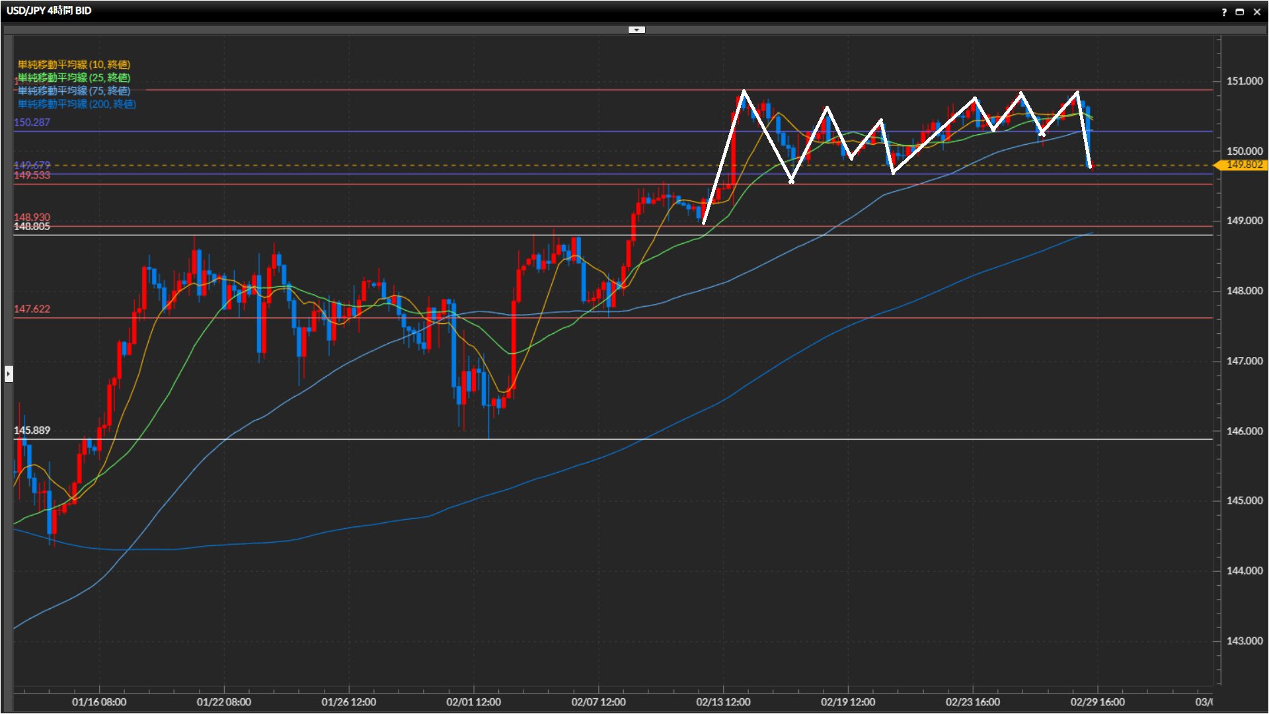Click the orange 149.802 current price tag
The height and width of the screenshot is (714, 1269).
click(x=1243, y=165)
